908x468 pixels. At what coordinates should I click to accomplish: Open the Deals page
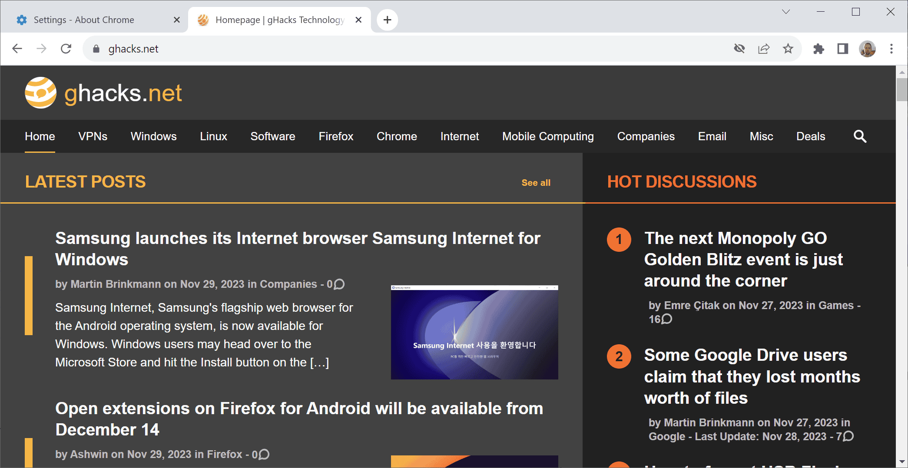[x=811, y=136]
